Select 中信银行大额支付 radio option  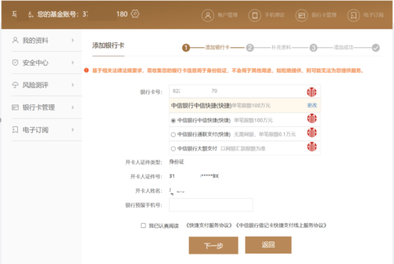173,149
